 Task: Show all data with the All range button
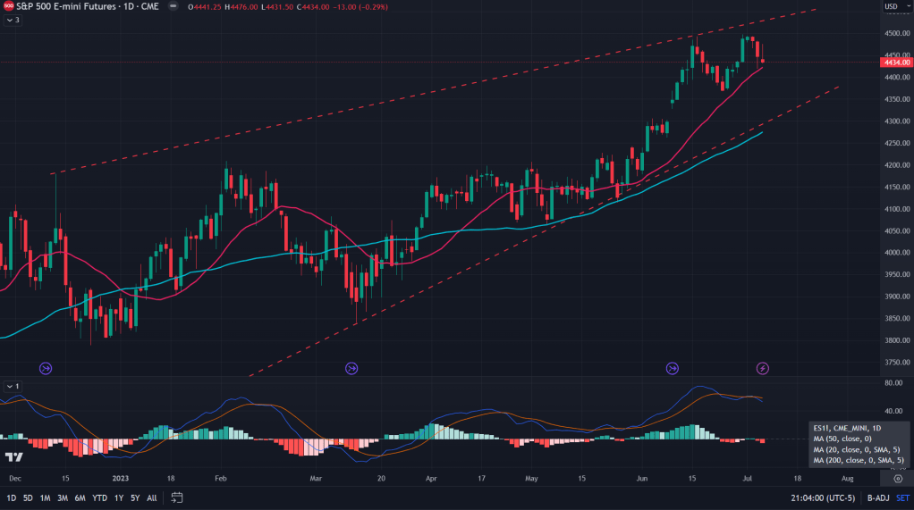[152, 497]
